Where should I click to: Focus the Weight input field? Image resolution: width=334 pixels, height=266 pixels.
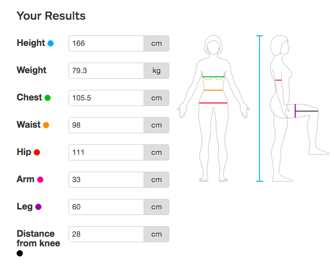[x=106, y=71]
